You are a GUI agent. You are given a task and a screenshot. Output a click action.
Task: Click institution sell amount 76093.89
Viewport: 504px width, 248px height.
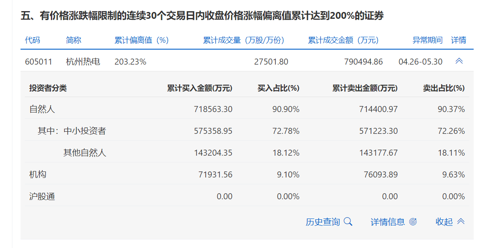[381, 174]
